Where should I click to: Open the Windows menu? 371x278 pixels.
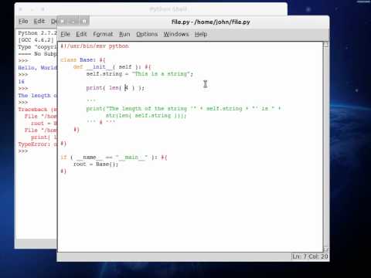[x=176, y=34]
